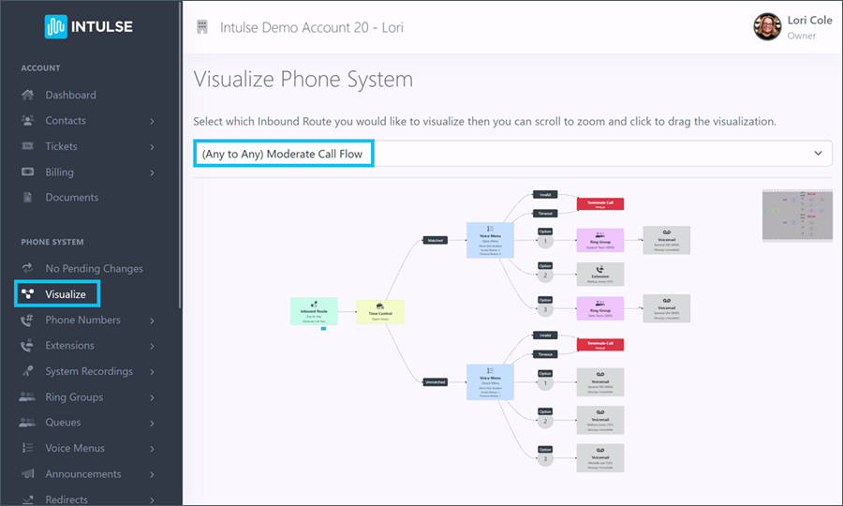The image size is (843, 506).
Task: Expand the Ring Groups submenu arrow
Action: (152, 397)
